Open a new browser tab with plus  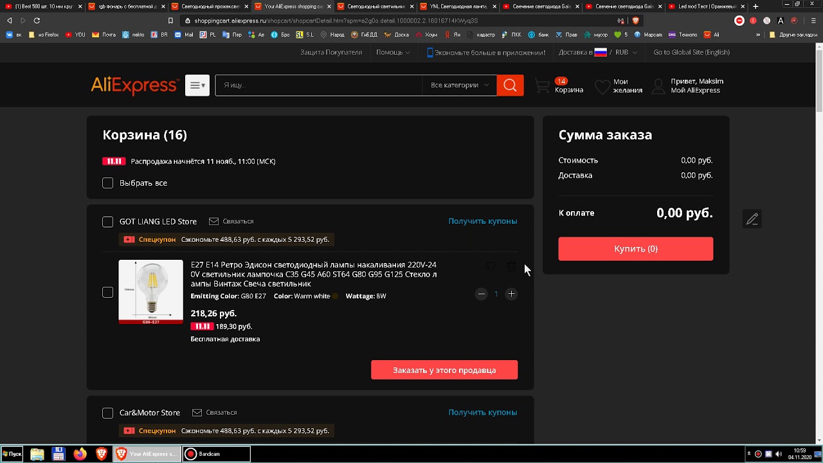click(x=755, y=6)
